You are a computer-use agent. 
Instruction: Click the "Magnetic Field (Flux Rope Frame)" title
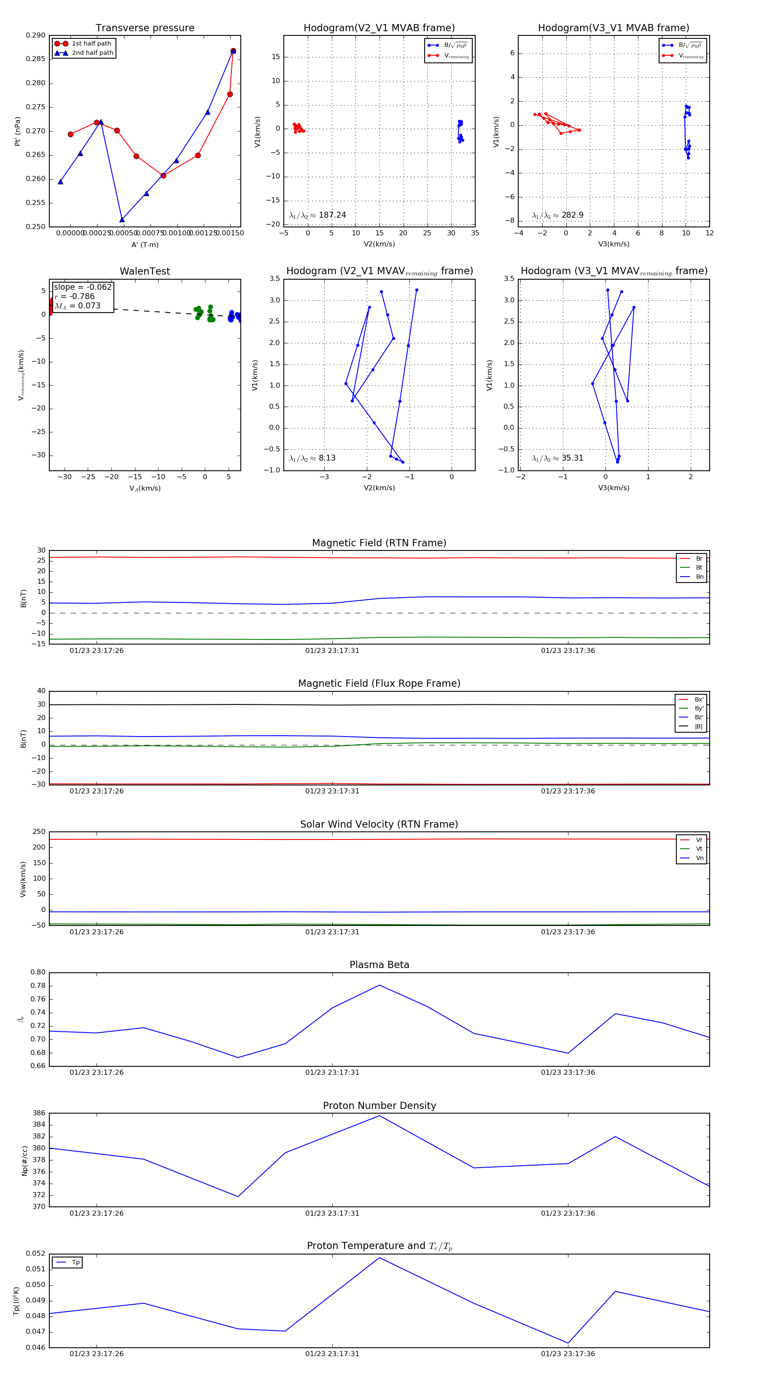(379, 684)
